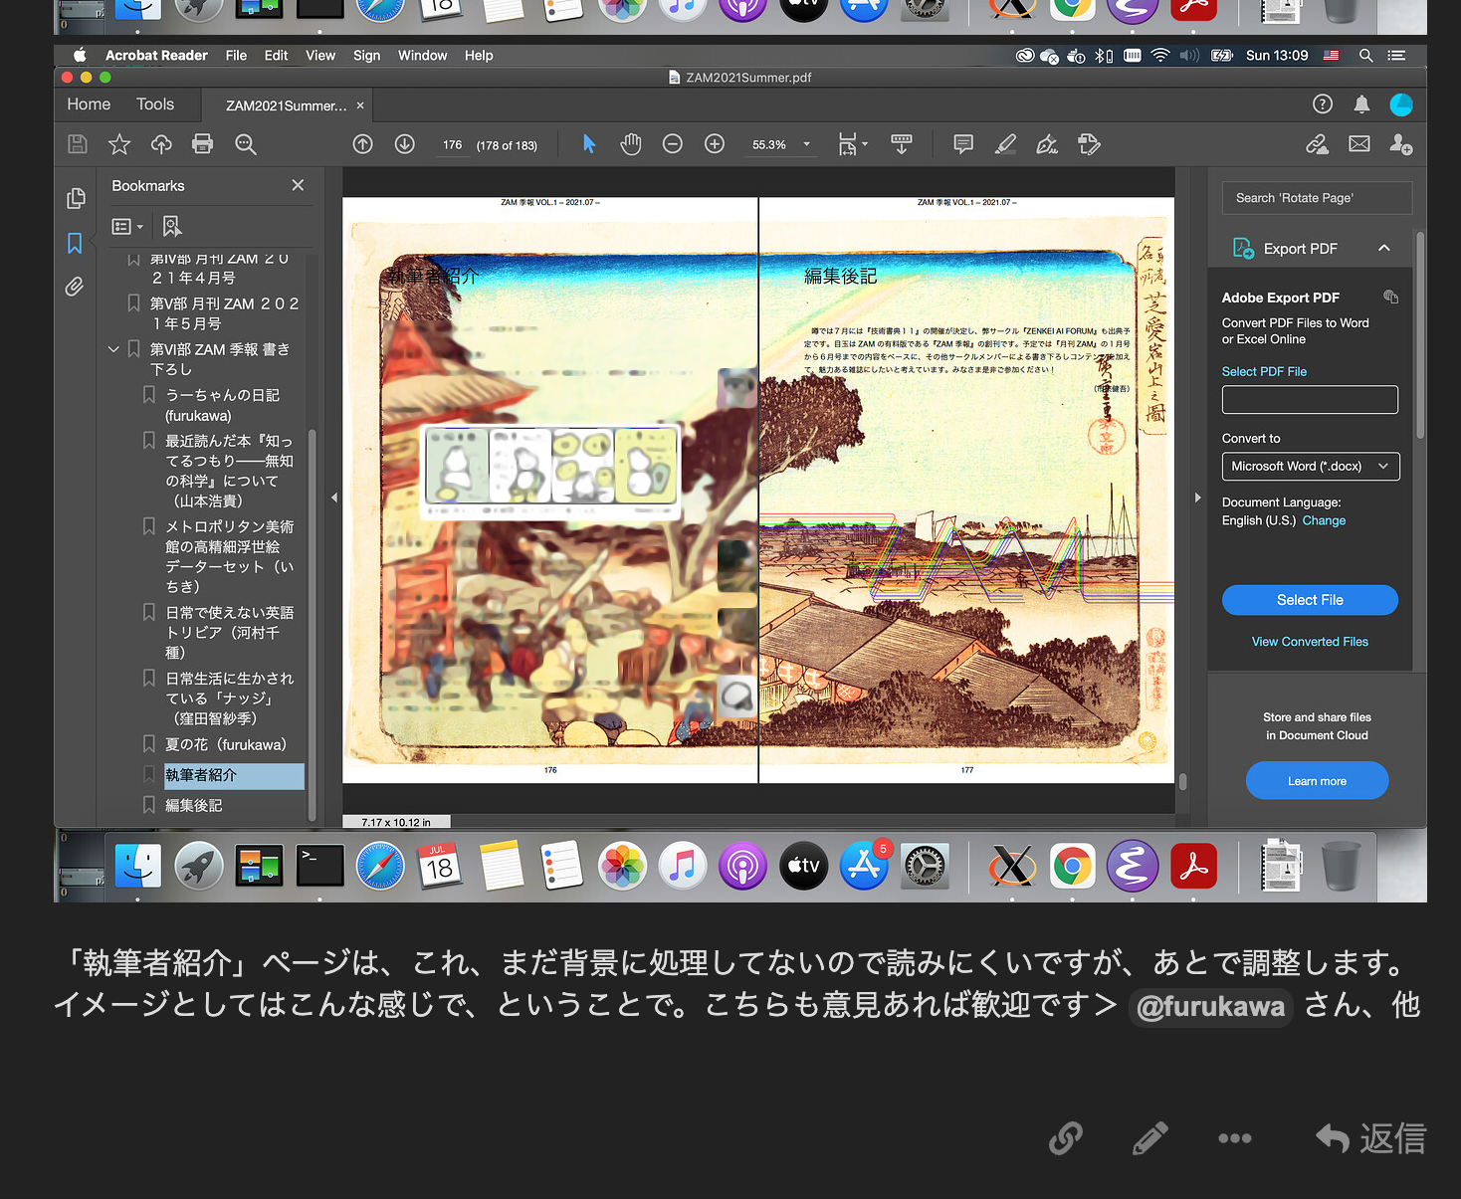The image size is (1461, 1199).
Task: Close the Bookmarks panel
Action: point(298,185)
